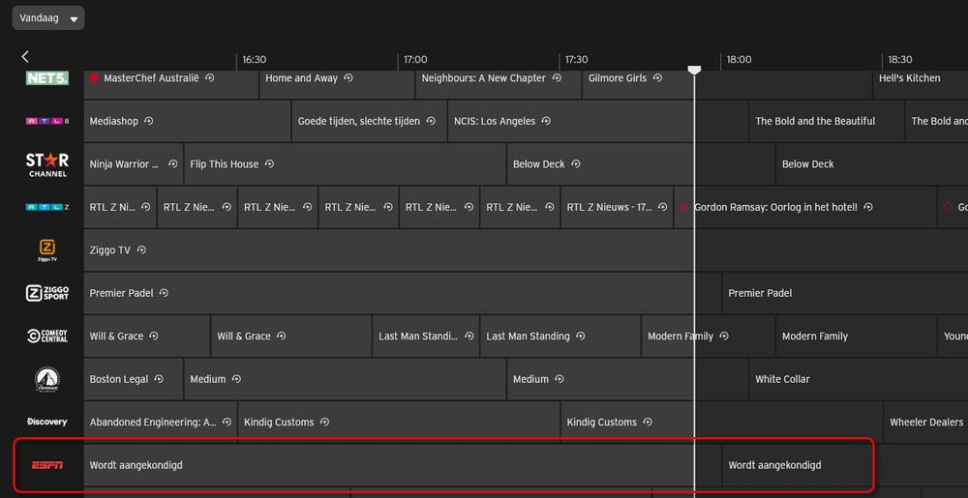Click the replay icon beside MasterChef Australië
Screen dimensions: 968x498
click(210, 78)
